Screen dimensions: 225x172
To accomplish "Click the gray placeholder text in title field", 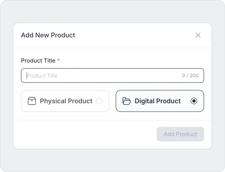I will click(x=42, y=76).
